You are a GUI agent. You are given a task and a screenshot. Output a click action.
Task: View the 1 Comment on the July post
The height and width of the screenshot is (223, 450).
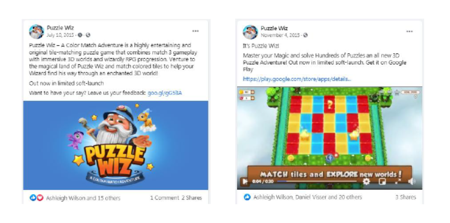(x=164, y=198)
